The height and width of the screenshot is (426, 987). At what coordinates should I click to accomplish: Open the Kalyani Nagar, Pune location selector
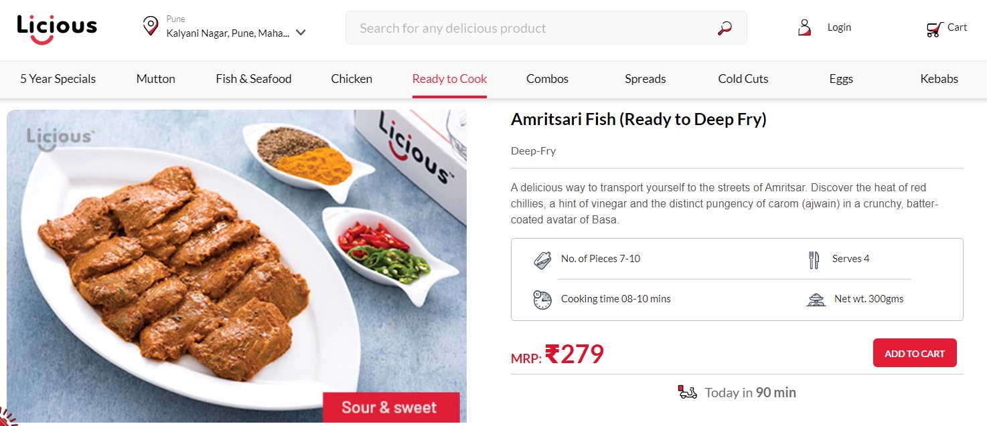pyautogui.click(x=228, y=33)
